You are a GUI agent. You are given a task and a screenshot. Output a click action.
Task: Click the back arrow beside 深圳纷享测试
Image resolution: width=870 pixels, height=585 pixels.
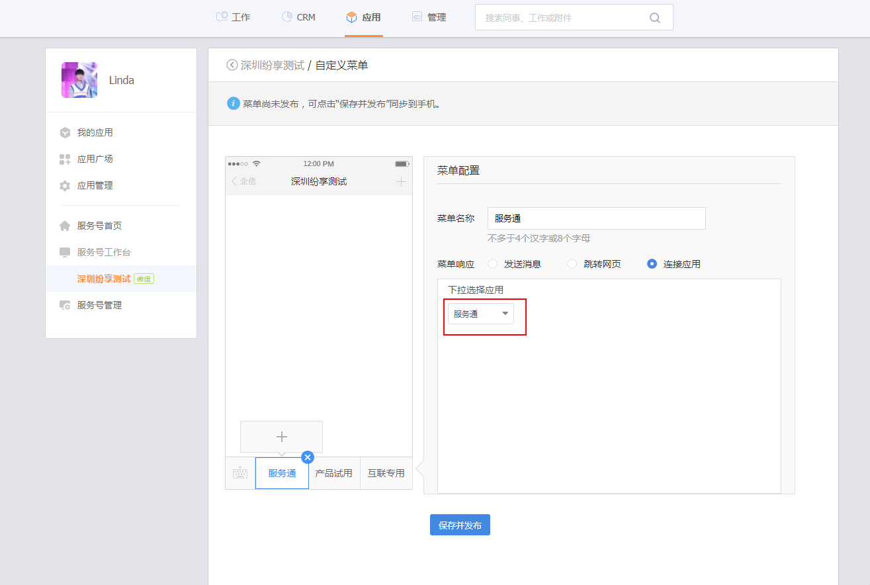(x=232, y=65)
